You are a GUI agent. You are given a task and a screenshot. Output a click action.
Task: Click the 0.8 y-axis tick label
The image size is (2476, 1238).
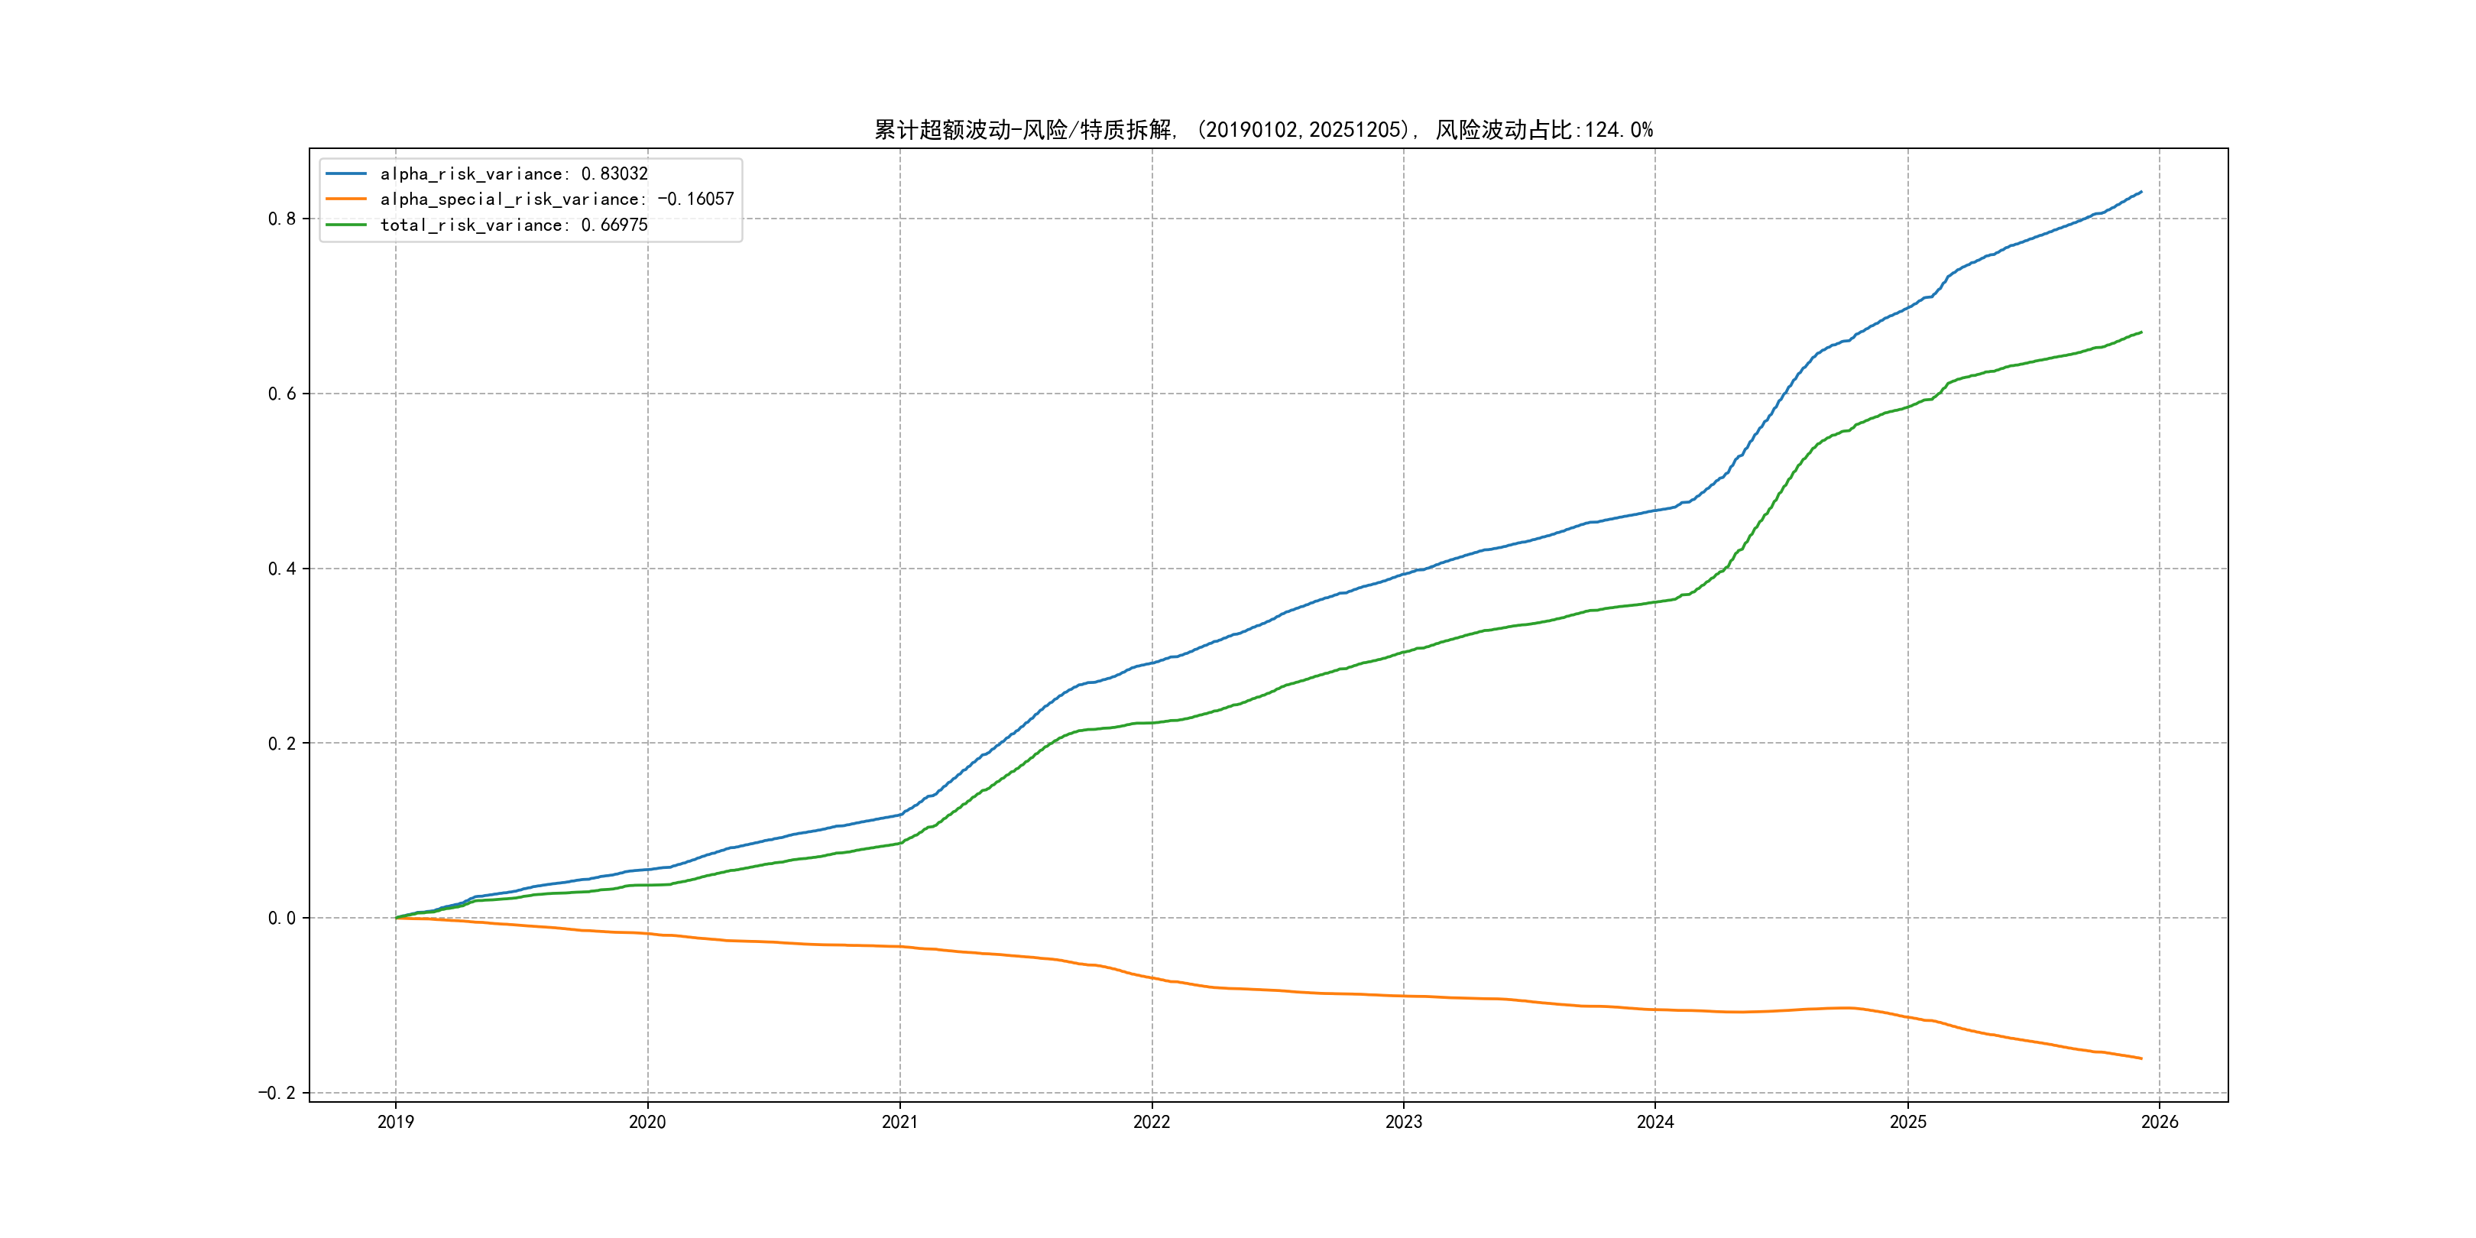click(x=282, y=219)
